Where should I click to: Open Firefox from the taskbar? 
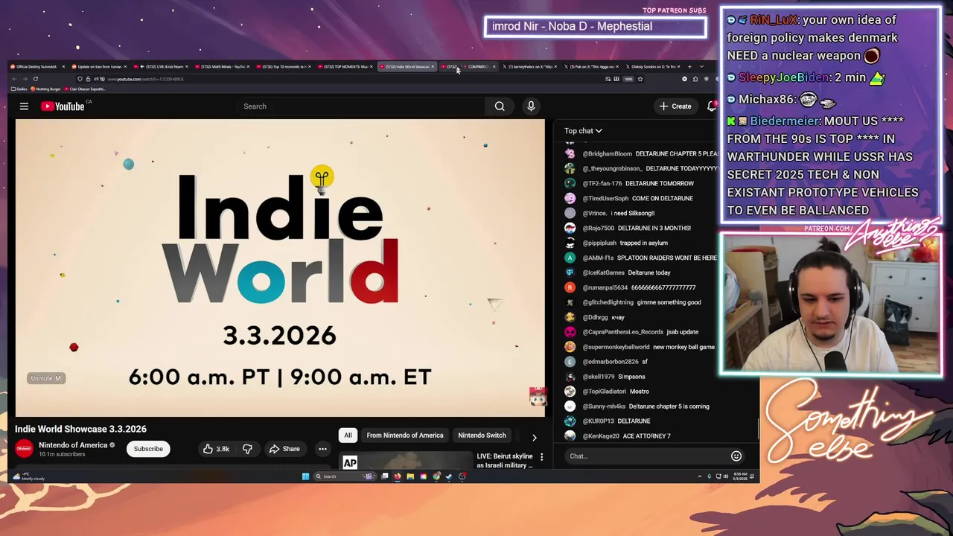(x=398, y=476)
